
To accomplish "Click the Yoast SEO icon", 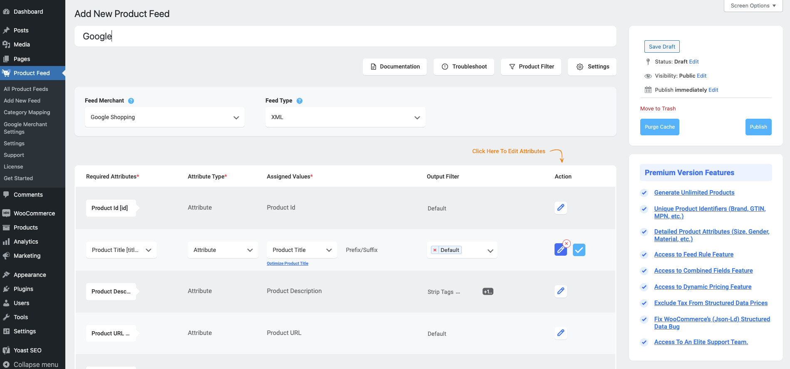I will click(x=6, y=350).
